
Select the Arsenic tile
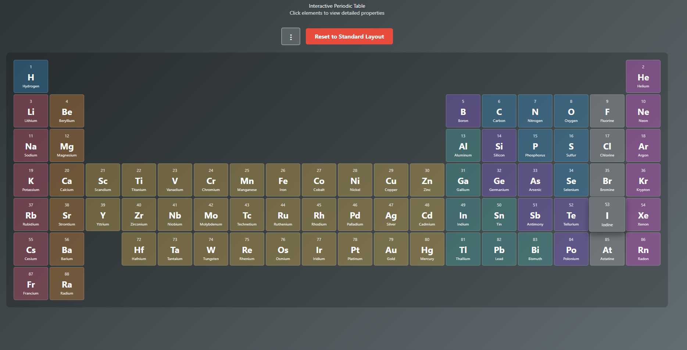click(x=535, y=180)
